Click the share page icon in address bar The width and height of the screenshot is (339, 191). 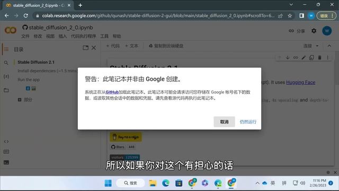[280, 15]
